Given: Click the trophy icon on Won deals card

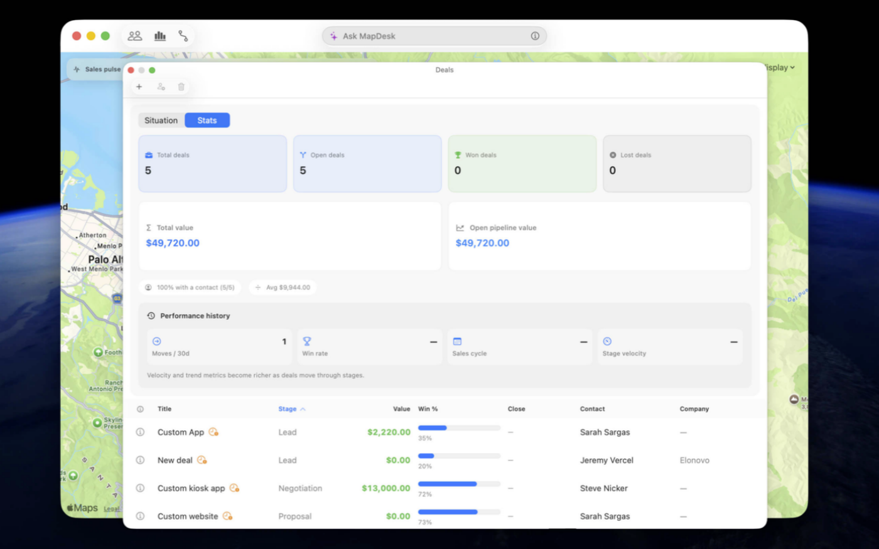Looking at the screenshot, I should [458, 155].
